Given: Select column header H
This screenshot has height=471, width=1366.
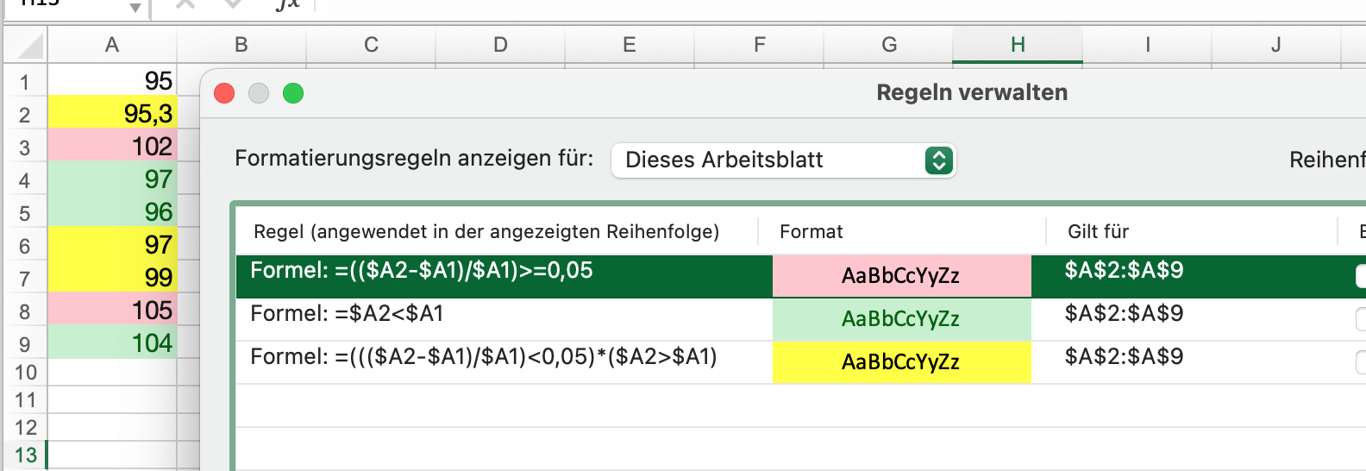Looking at the screenshot, I should click(x=1018, y=45).
